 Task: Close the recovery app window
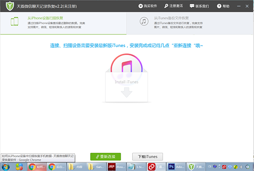click(247, 6)
